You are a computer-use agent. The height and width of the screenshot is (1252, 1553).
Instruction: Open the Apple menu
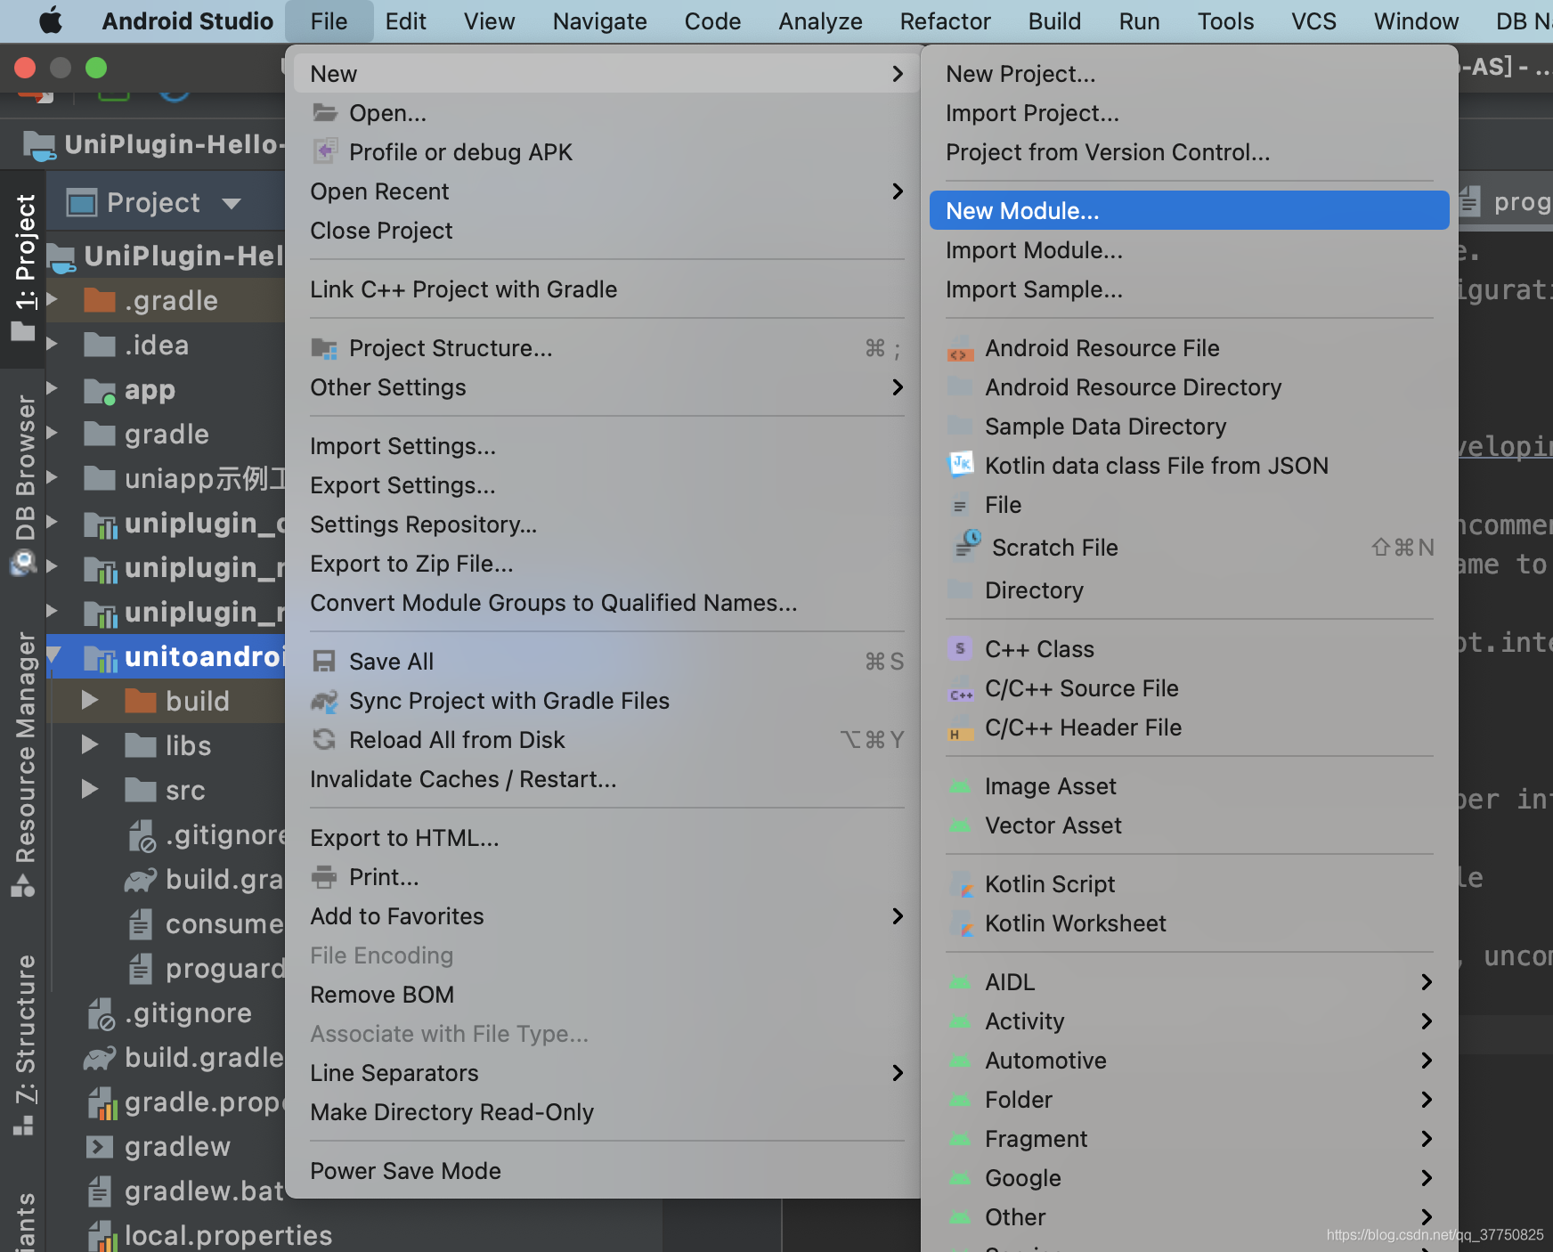[51, 20]
